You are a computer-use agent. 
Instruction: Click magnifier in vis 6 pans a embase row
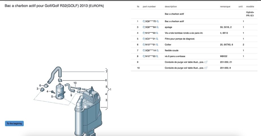[x=157, y=56]
